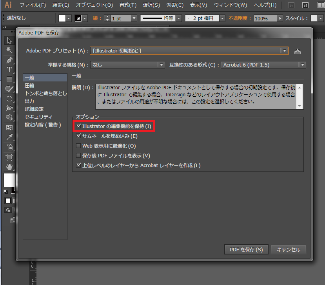325x285 pixels.
Task: Click the キャンセル button
Action: (x=288, y=249)
